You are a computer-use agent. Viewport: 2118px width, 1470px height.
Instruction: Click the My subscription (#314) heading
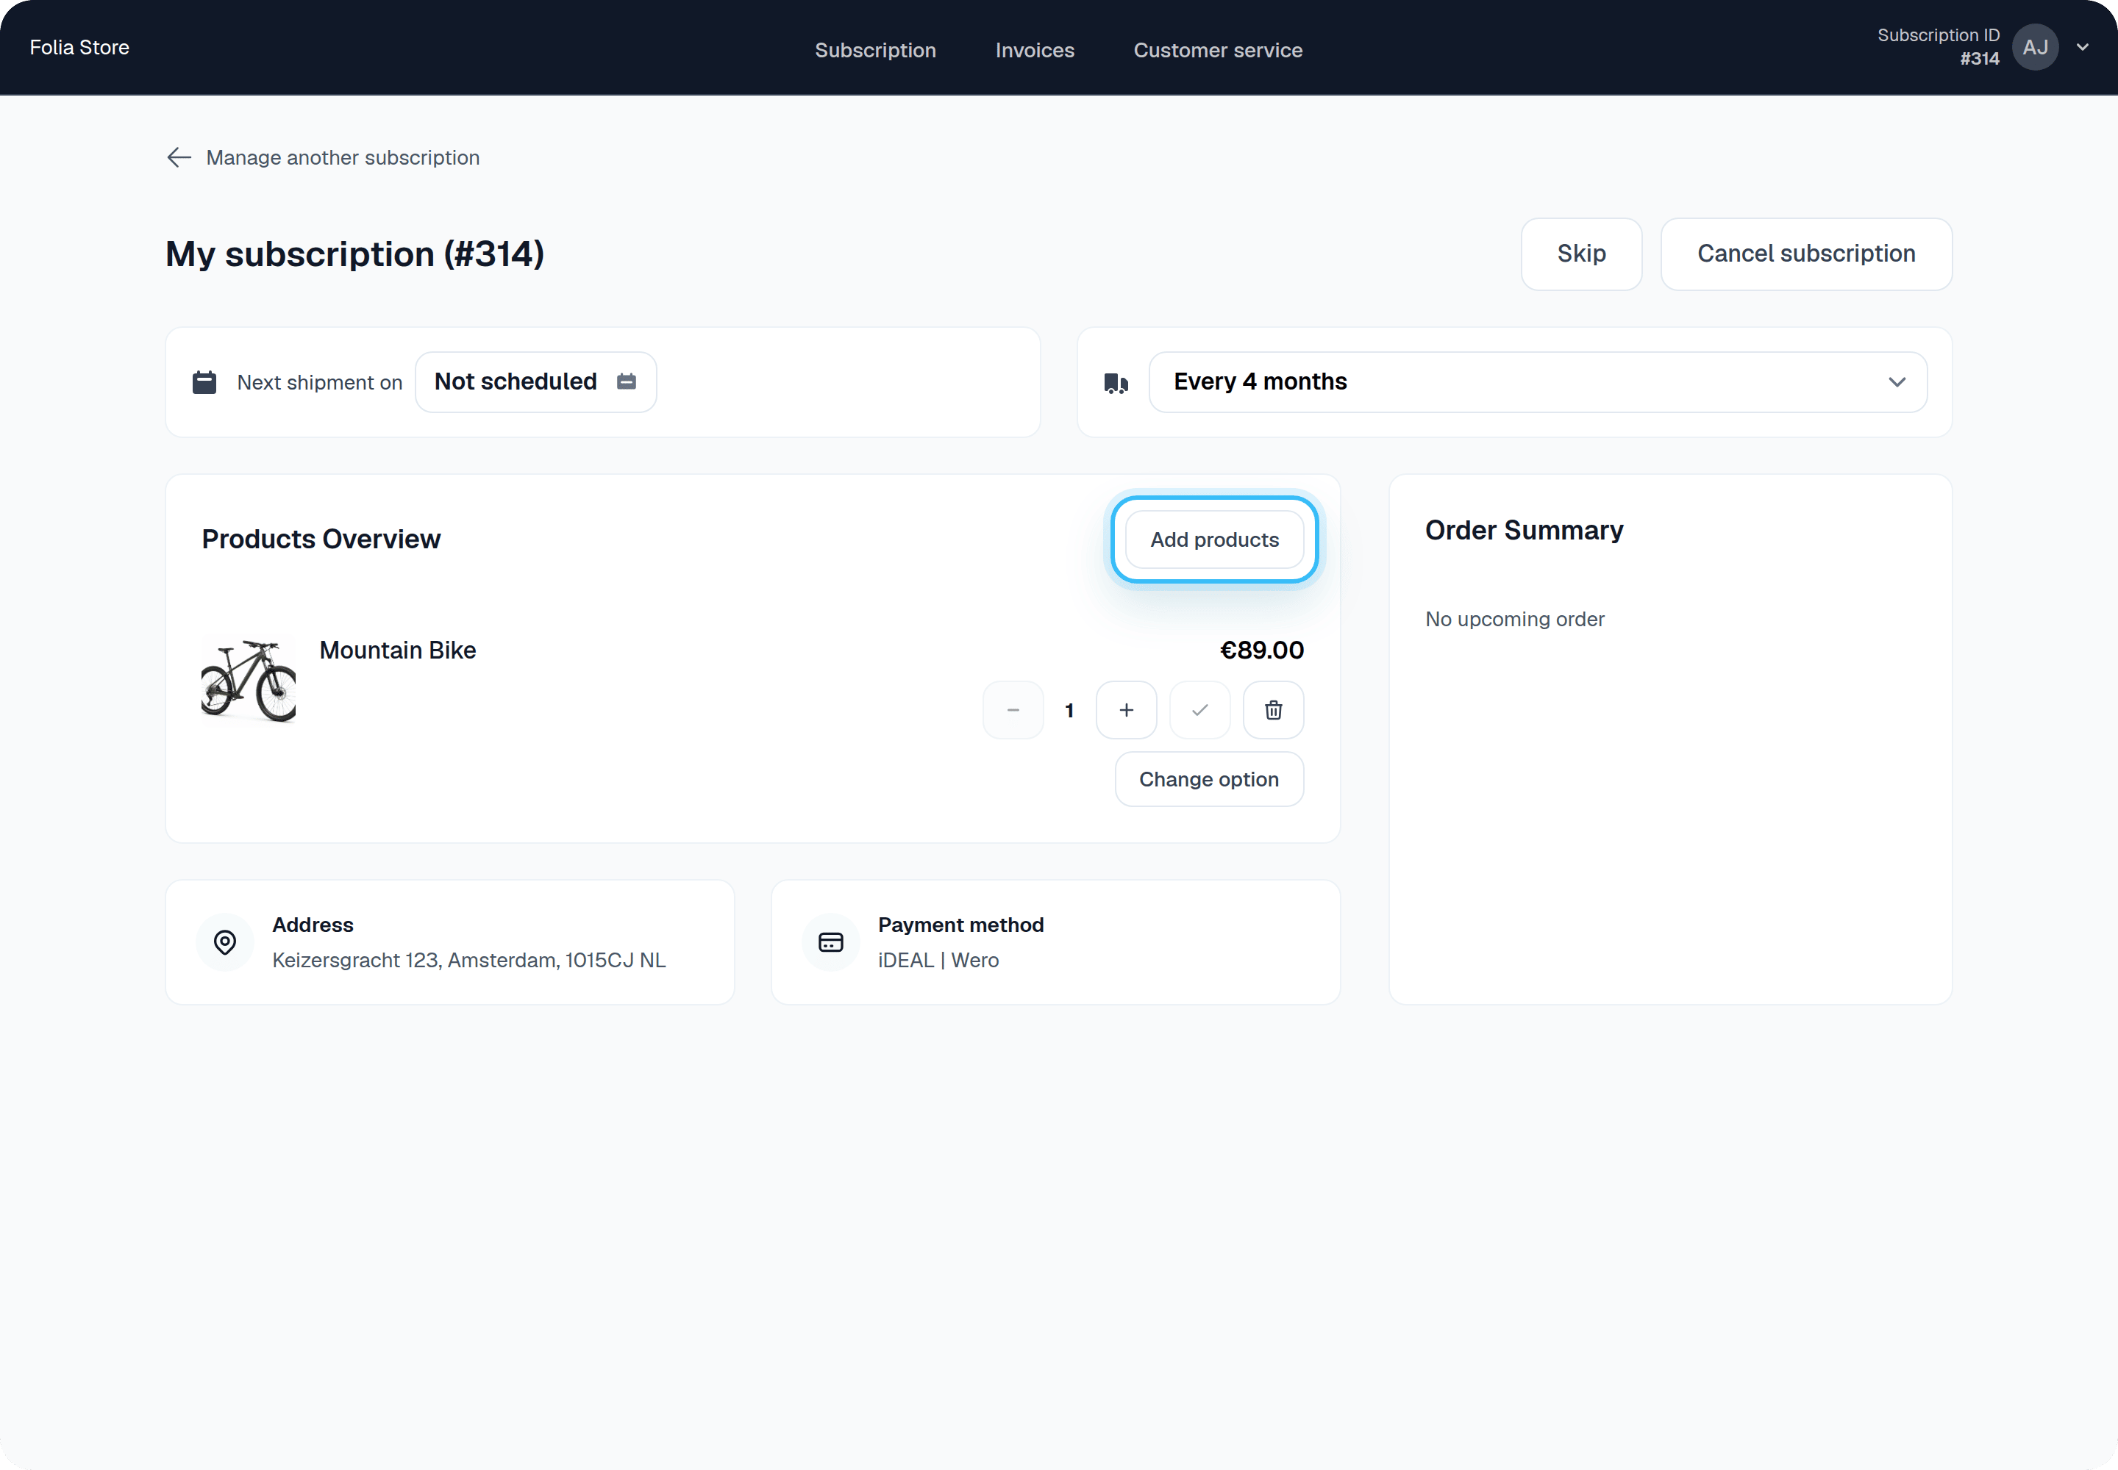pos(355,254)
